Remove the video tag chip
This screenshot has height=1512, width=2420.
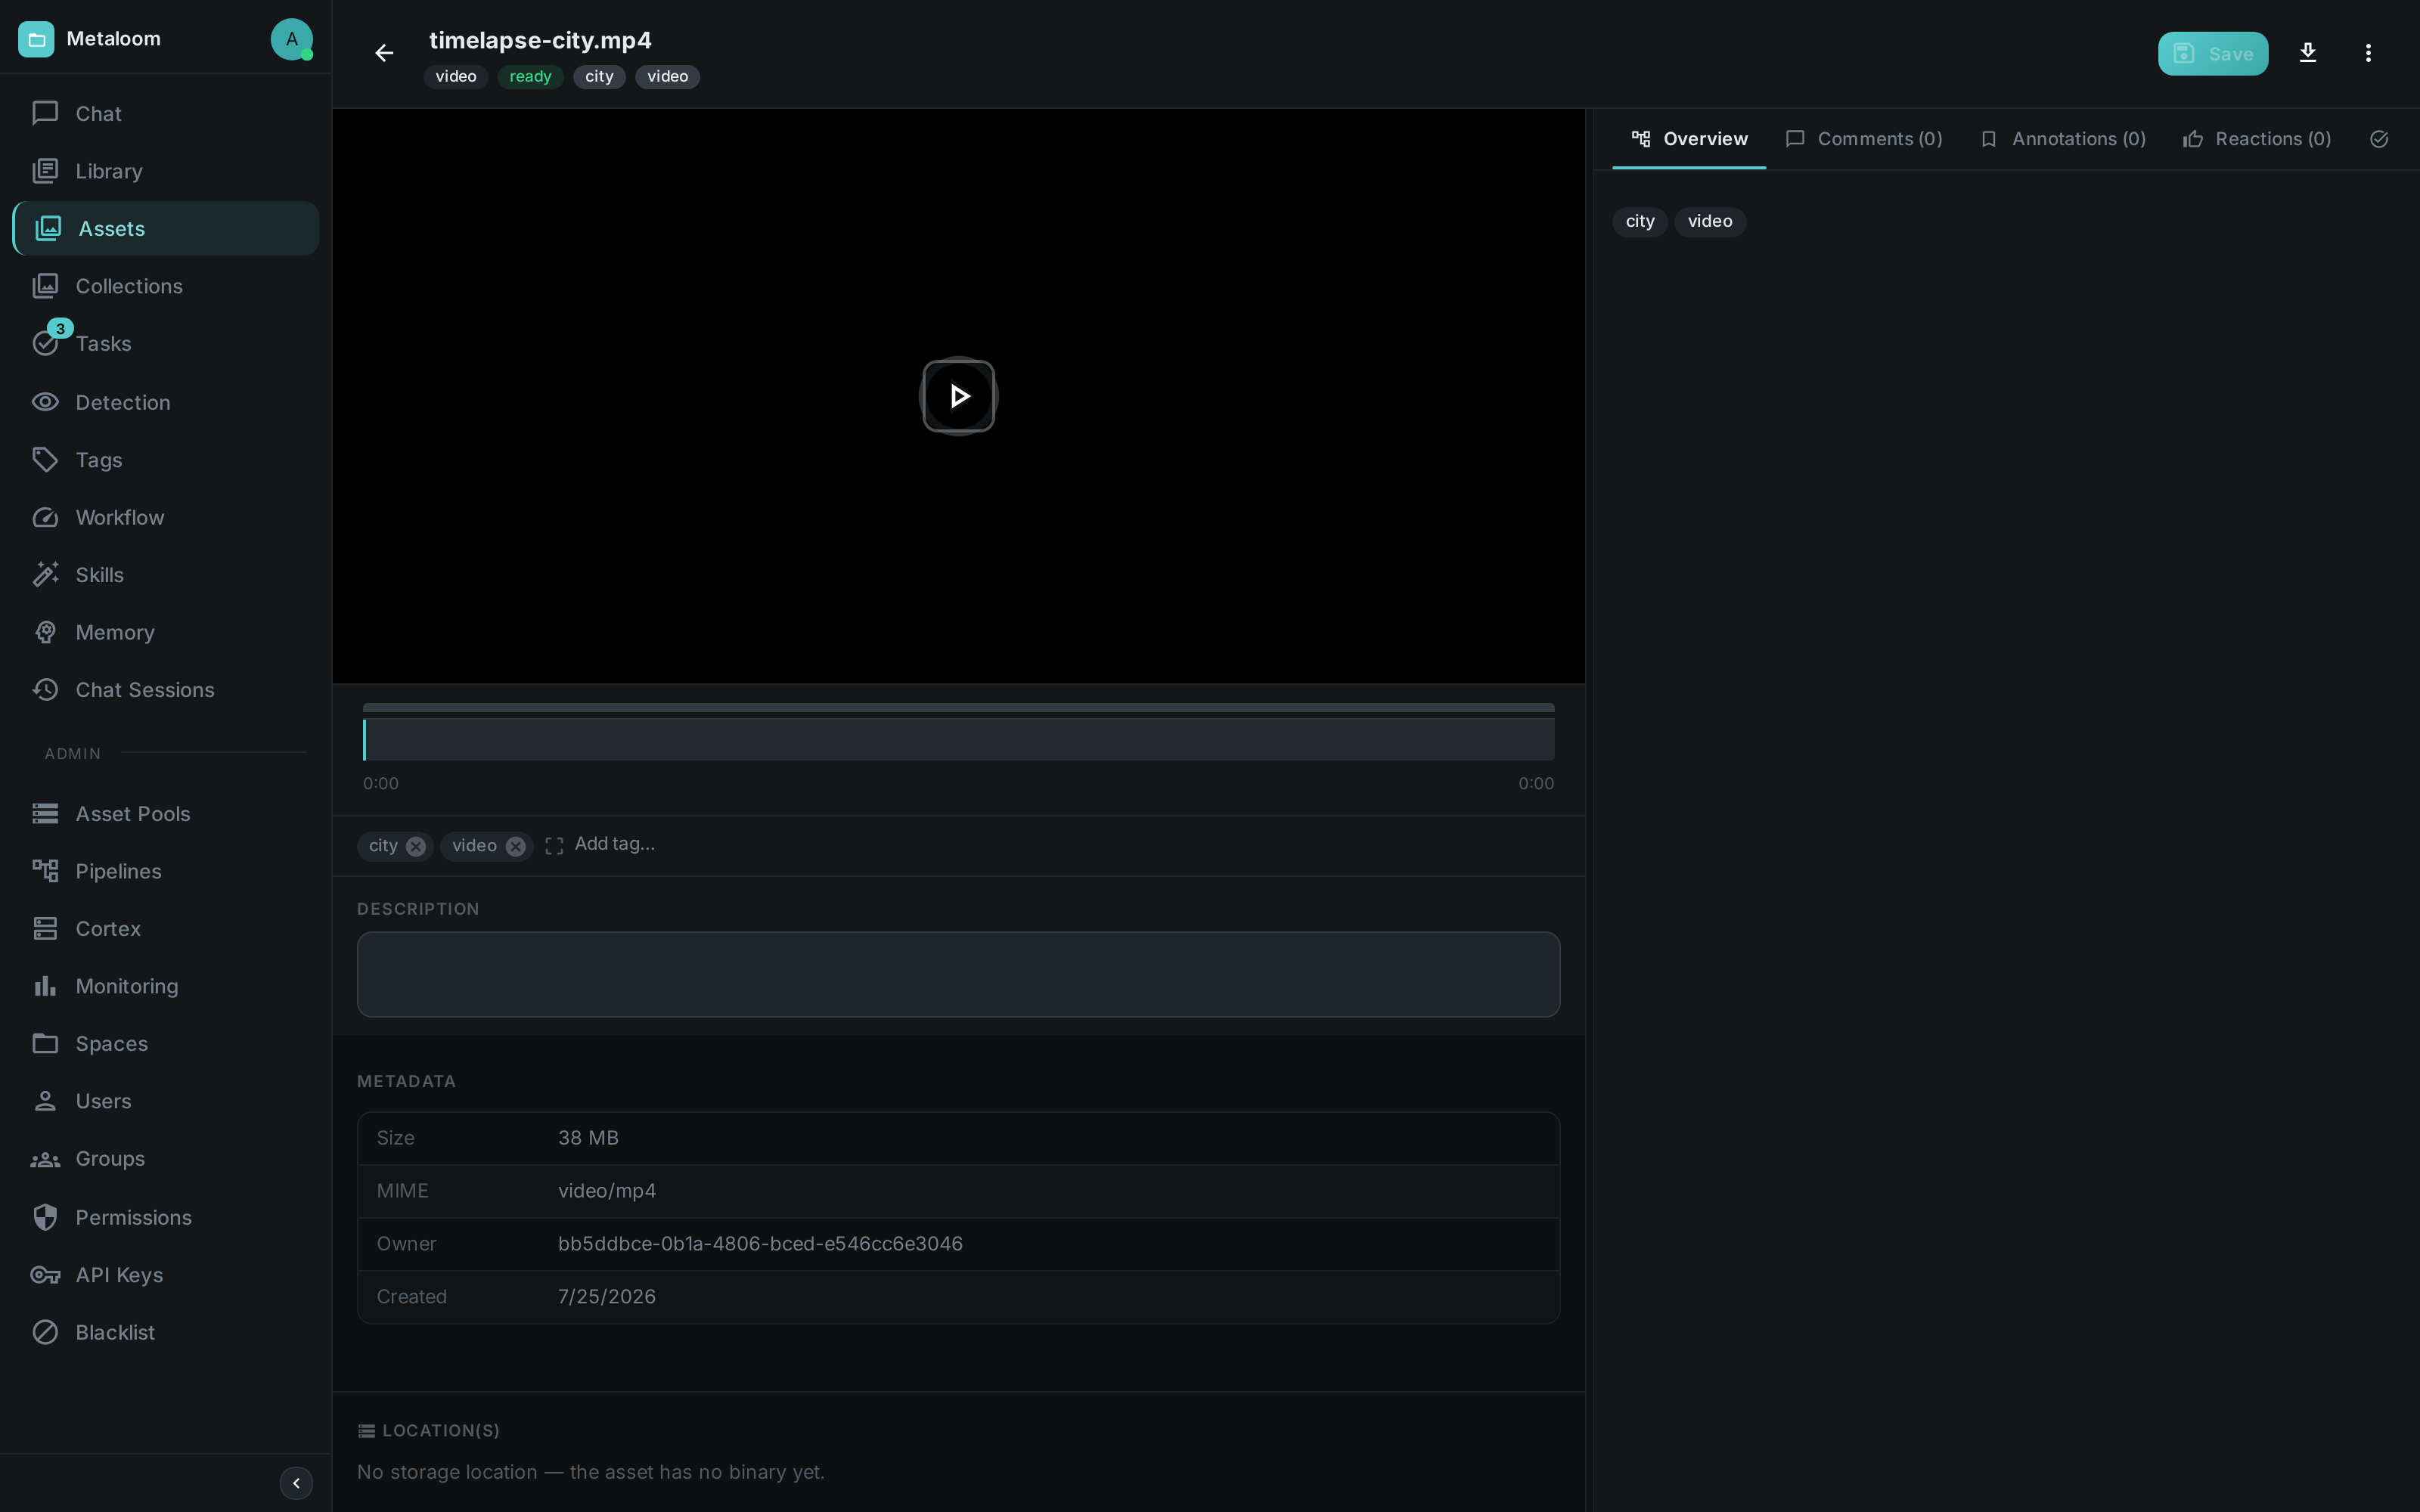(515, 847)
